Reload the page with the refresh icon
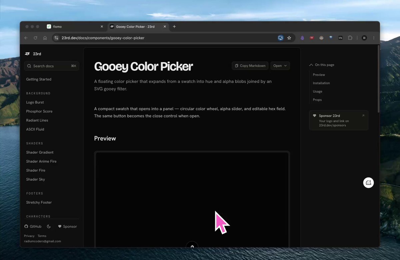The width and height of the screenshot is (400, 260). click(35, 38)
